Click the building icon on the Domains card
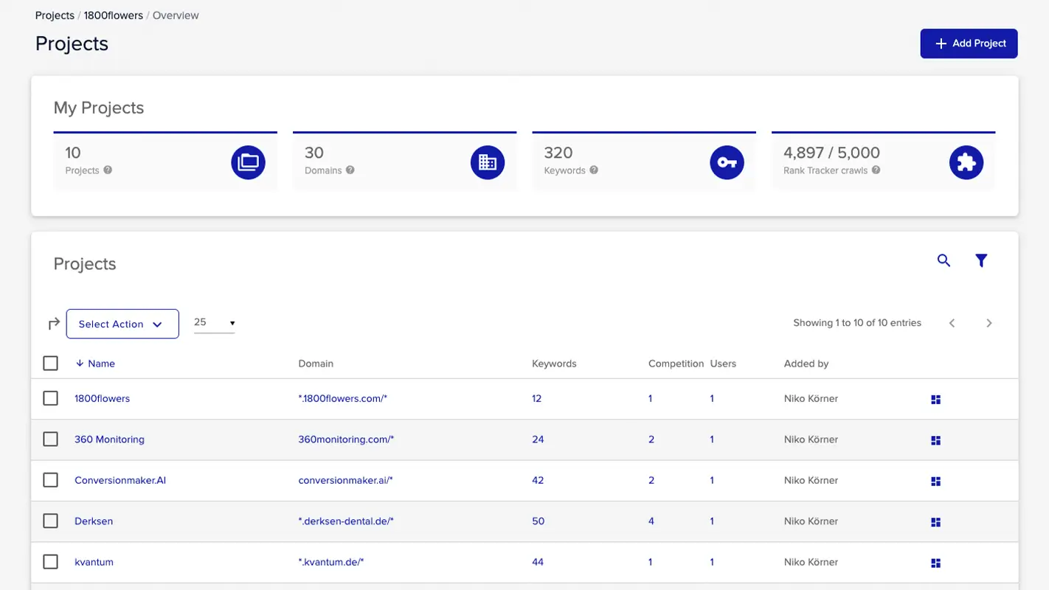 [488, 162]
